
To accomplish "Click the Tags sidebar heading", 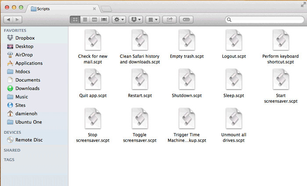I will tap(9, 160).
